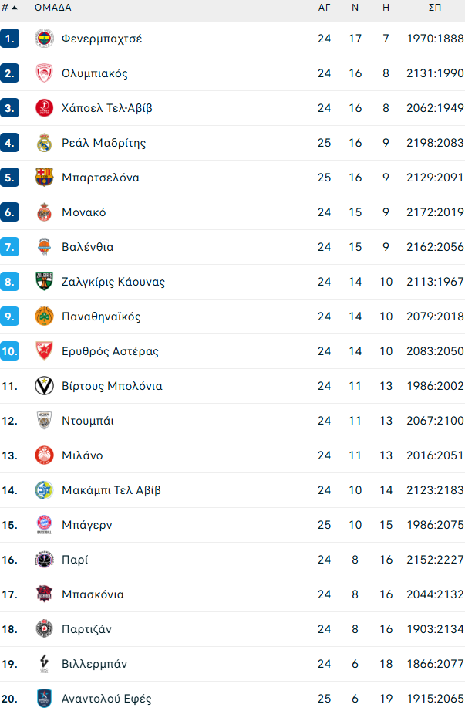Click the Βιλλερμπάν lightning logo
The height and width of the screenshot is (711, 465).
tap(44, 663)
